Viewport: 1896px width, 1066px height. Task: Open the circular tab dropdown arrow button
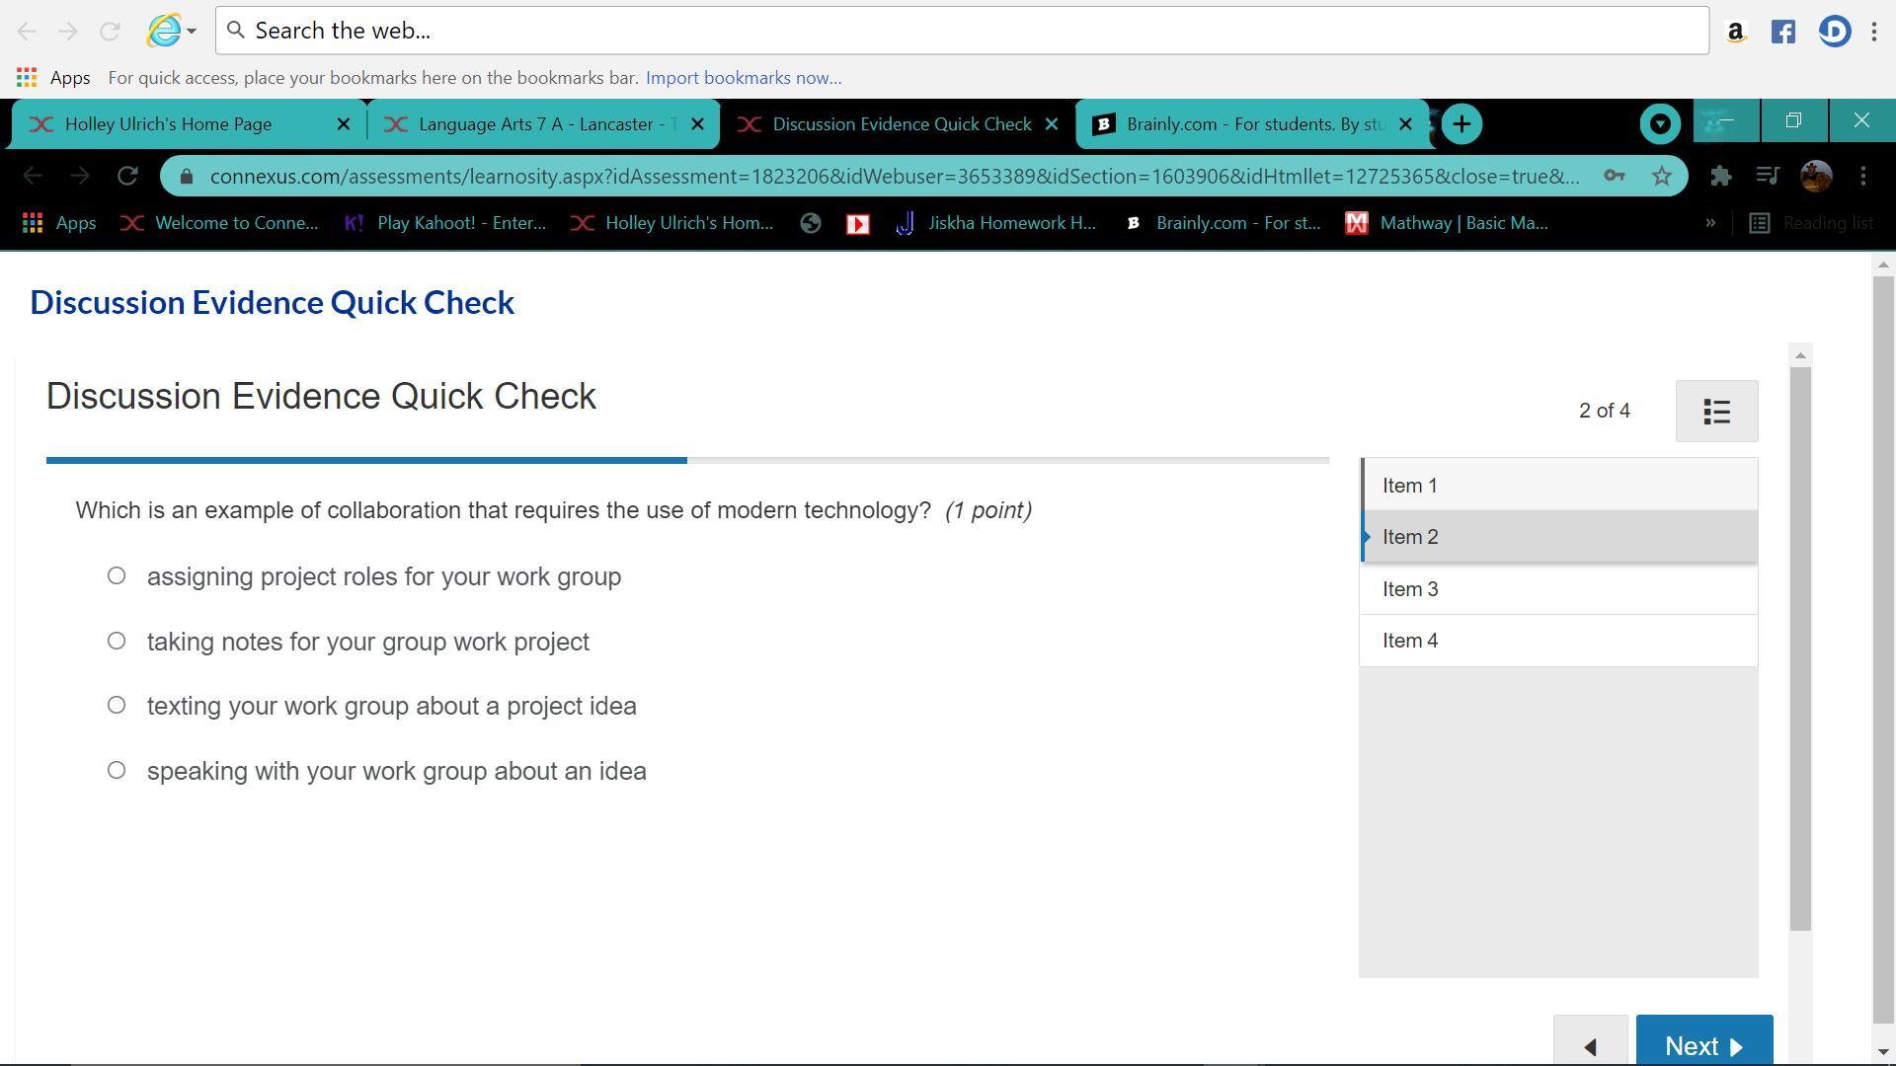1660,123
